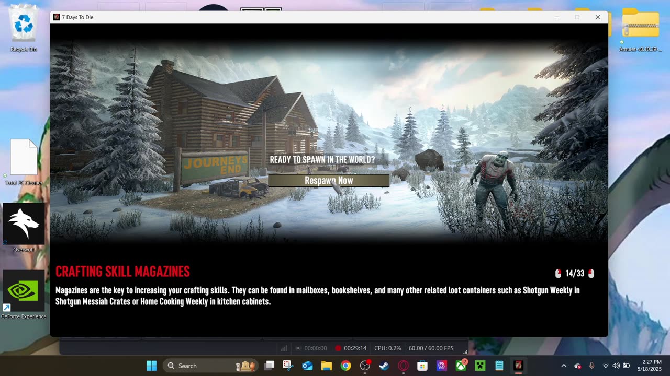Image resolution: width=670 pixels, height=376 pixels.
Task: Click the Respawn Now button
Action: click(x=329, y=180)
